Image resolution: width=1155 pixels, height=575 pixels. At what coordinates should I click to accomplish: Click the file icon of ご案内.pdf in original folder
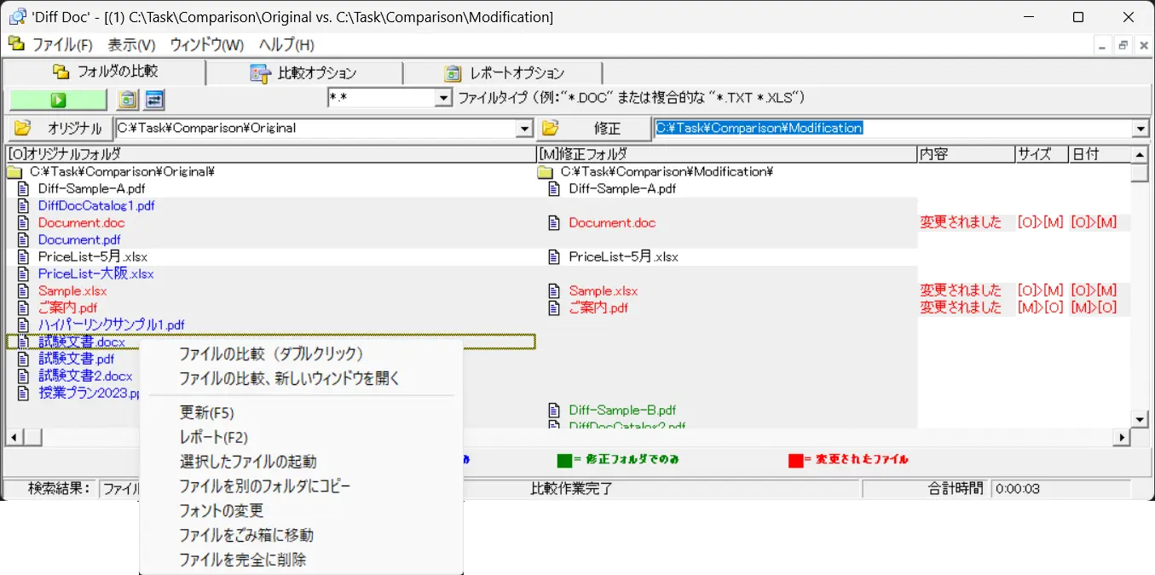point(24,308)
